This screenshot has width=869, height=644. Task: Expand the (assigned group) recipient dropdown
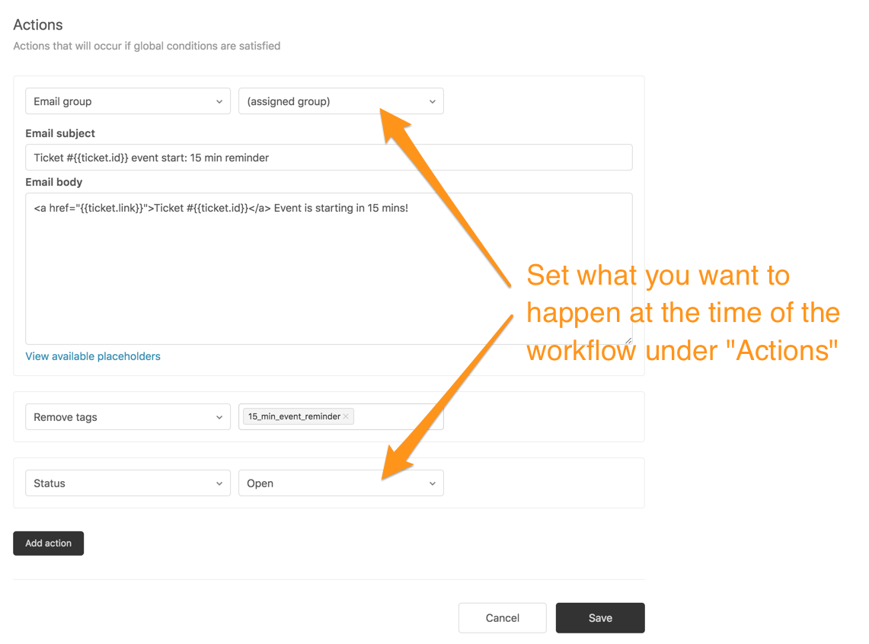(x=341, y=101)
